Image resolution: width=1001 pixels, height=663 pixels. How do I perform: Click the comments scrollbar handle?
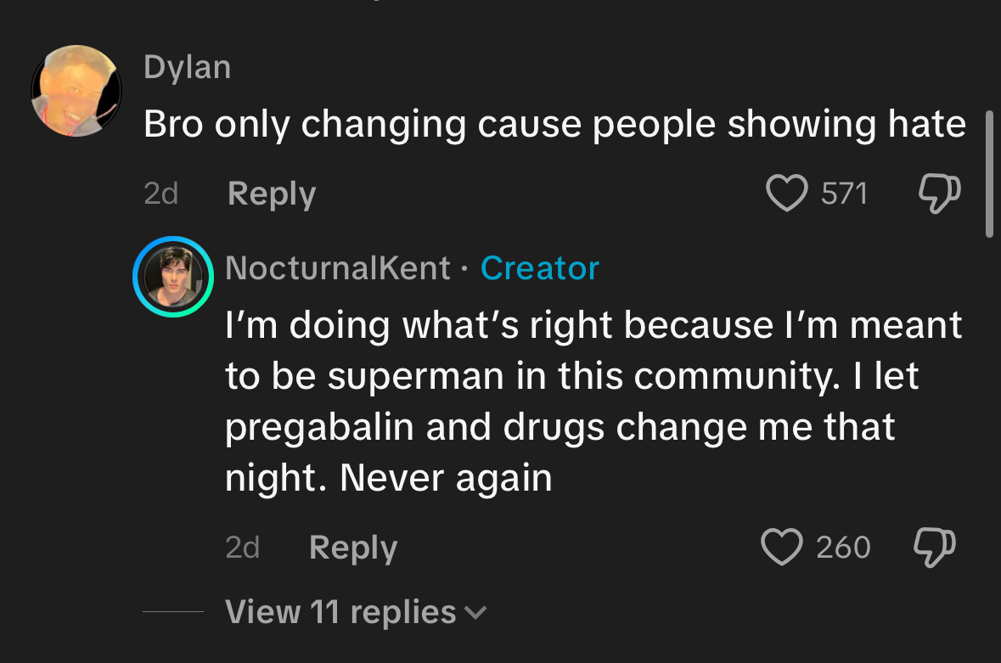pyautogui.click(x=988, y=174)
